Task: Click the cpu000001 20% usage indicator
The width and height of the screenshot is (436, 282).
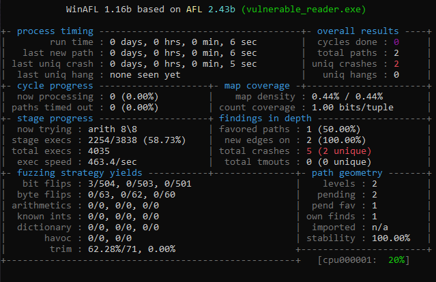Action: [364, 260]
